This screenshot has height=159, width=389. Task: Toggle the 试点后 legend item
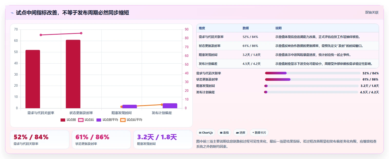[86, 120]
